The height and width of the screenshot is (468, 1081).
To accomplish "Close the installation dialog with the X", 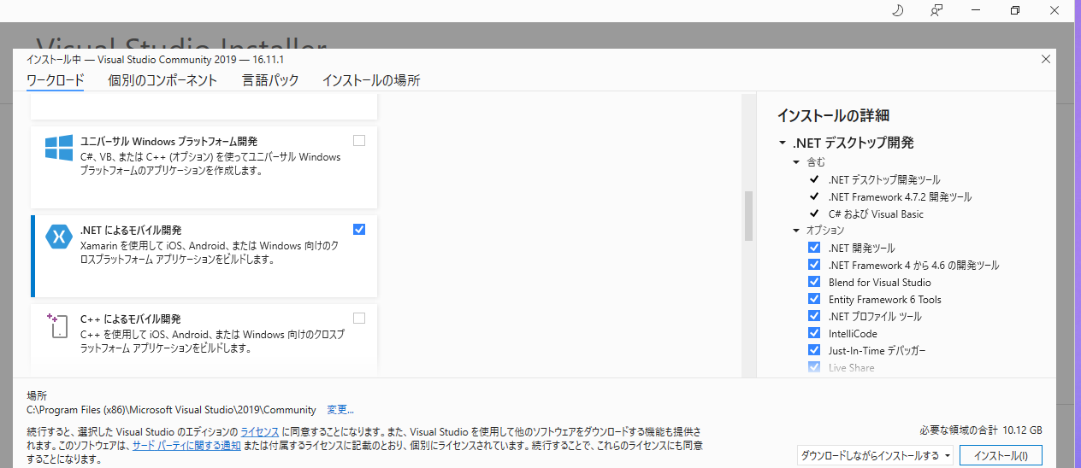I will tap(1045, 59).
